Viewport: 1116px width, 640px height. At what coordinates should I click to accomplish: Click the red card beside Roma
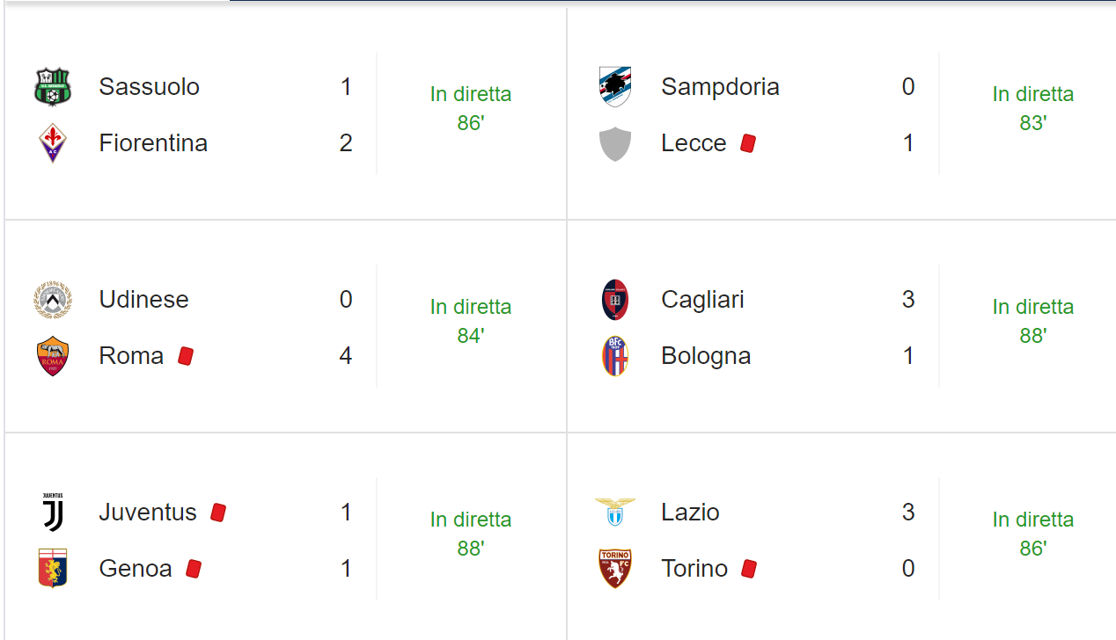click(185, 356)
